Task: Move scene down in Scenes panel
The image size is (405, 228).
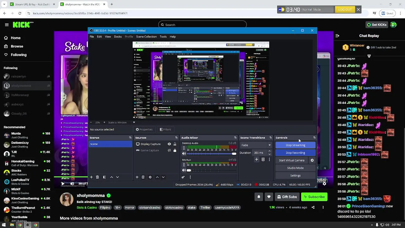Action: [x=117, y=177]
